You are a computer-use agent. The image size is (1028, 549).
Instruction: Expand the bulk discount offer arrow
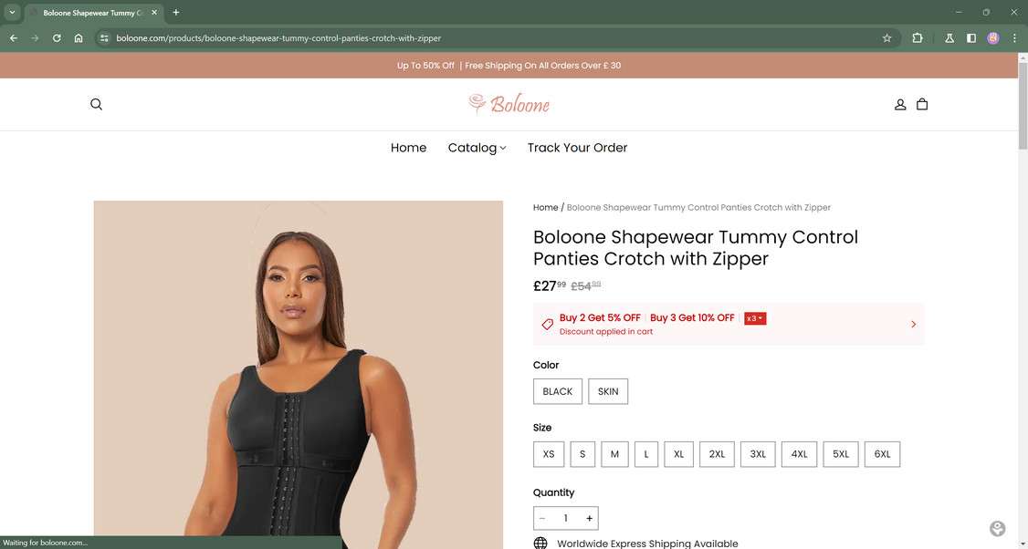(x=913, y=324)
